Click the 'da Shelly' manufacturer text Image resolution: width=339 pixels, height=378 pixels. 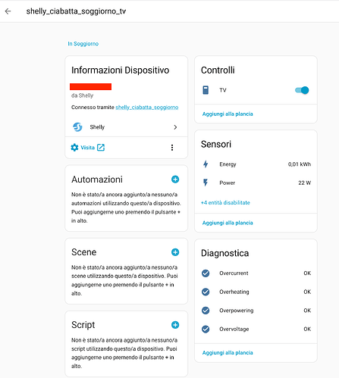(83, 95)
